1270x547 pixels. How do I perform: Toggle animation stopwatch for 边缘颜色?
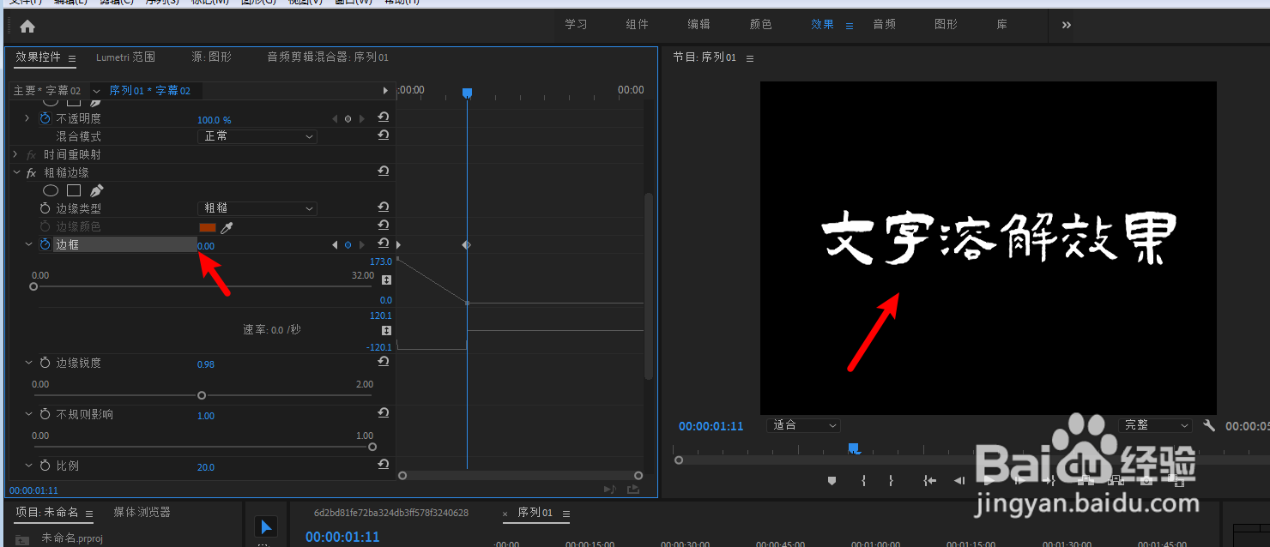[45, 226]
